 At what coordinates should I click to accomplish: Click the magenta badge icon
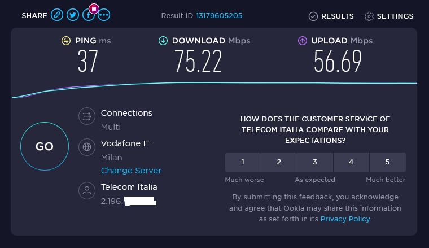pos(94,9)
